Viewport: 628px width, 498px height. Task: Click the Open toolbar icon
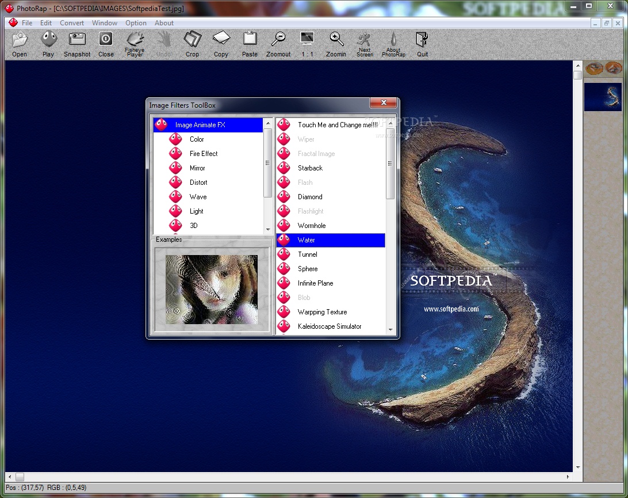tap(19, 44)
